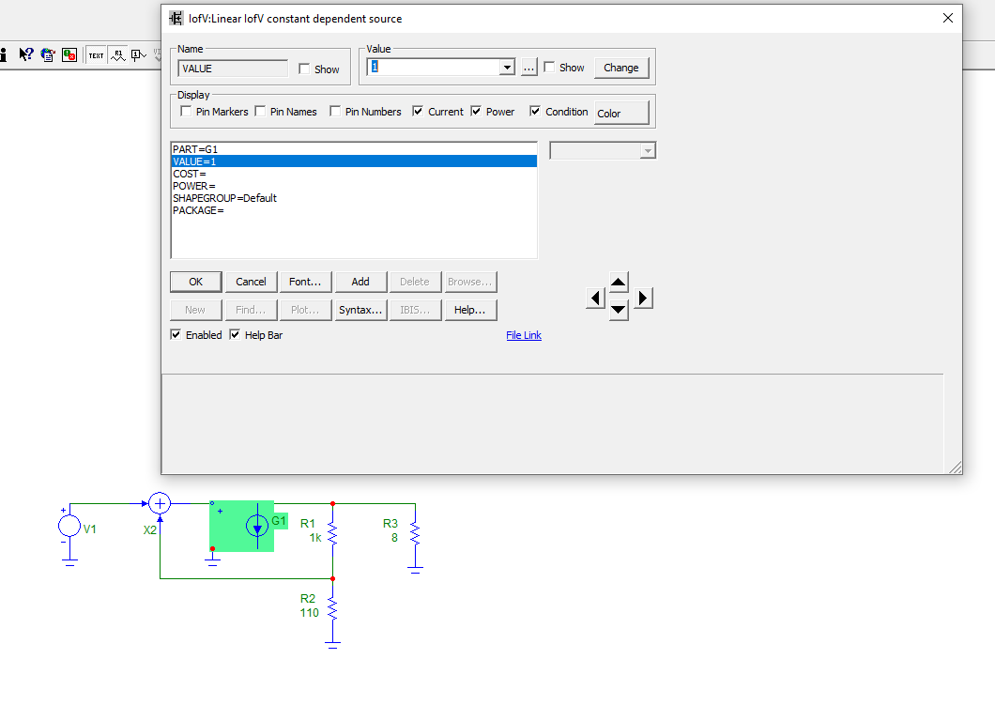Viewport: 995px width, 705px height.
Task: Click the Change button
Action: 621,68
